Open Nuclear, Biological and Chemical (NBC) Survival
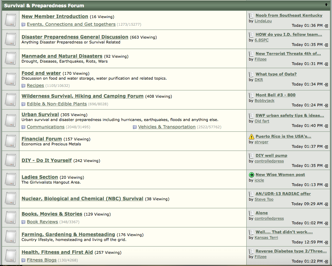This screenshot has height=266, width=332. pyautogui.click(x=82, y=199)
